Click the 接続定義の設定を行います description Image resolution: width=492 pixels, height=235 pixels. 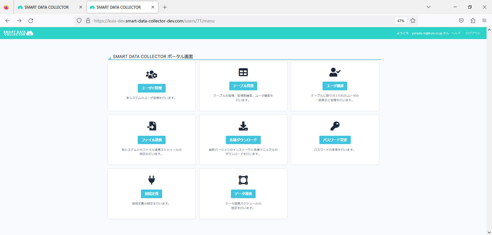point(151,203)
